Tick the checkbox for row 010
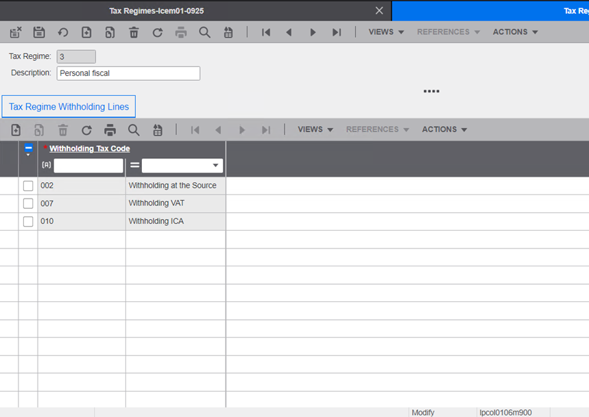 coord(28,221)
